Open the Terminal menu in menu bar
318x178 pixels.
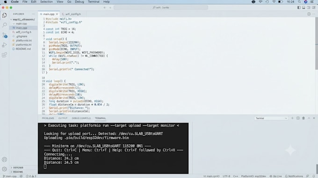(94, 2)
